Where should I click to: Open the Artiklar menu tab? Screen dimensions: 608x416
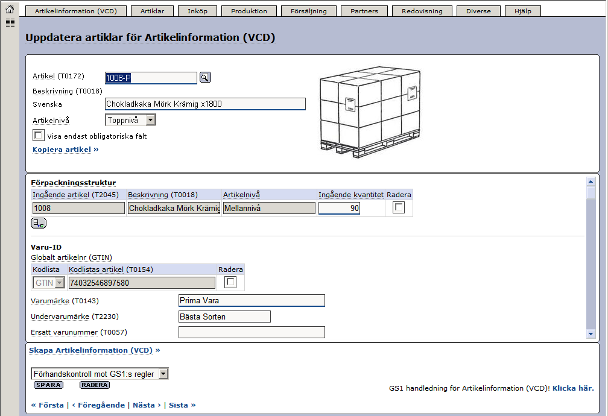pos(153,11)
